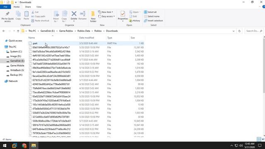265x149 pixels.
Task: Click the vertical scrollbar thumb
Action: [264, 65]
